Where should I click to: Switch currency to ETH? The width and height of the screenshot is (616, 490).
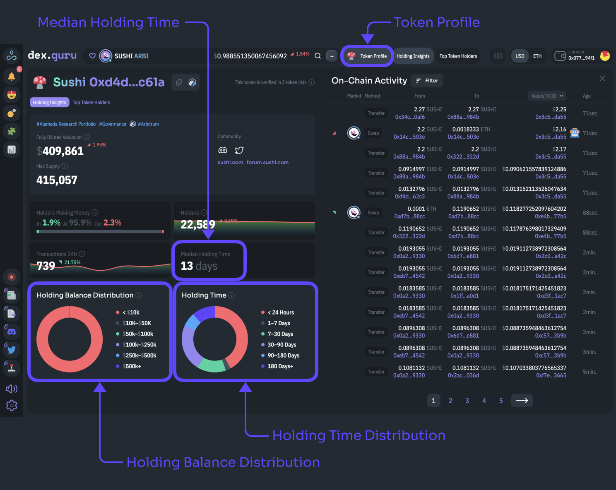click(x=537, y=56)
